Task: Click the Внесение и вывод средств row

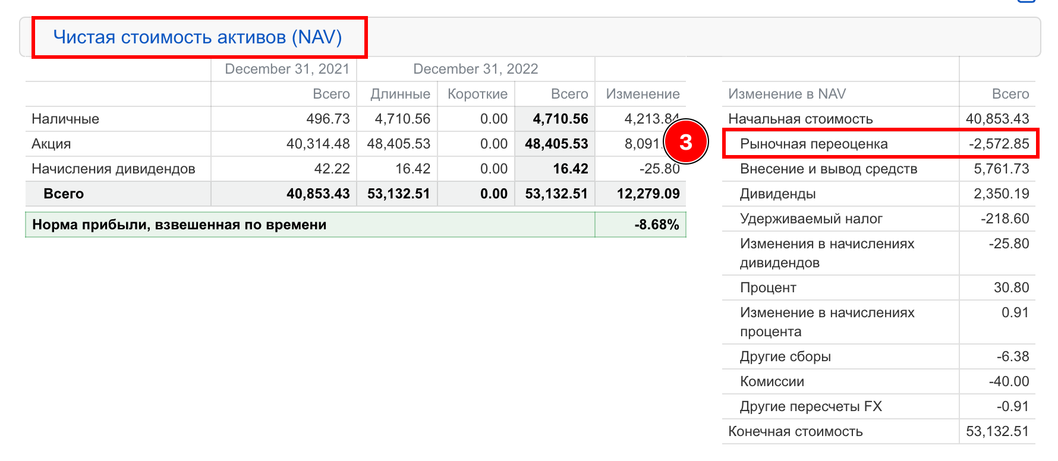Action: tap(878, 169)
